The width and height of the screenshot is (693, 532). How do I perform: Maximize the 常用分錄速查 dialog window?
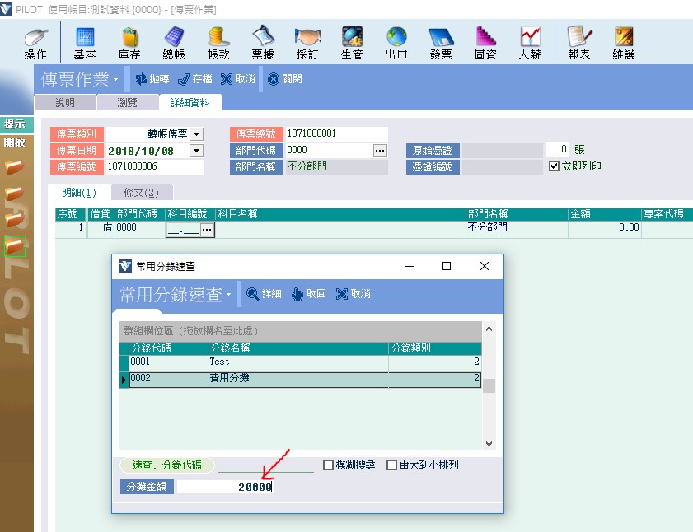coord(447,266)
